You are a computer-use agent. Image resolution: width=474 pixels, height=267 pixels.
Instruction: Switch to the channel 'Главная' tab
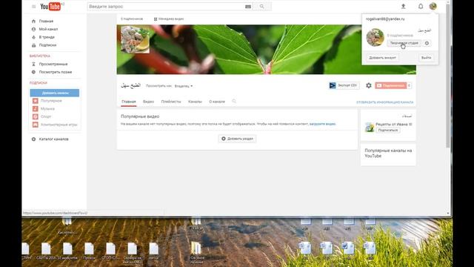coord(129,102)
